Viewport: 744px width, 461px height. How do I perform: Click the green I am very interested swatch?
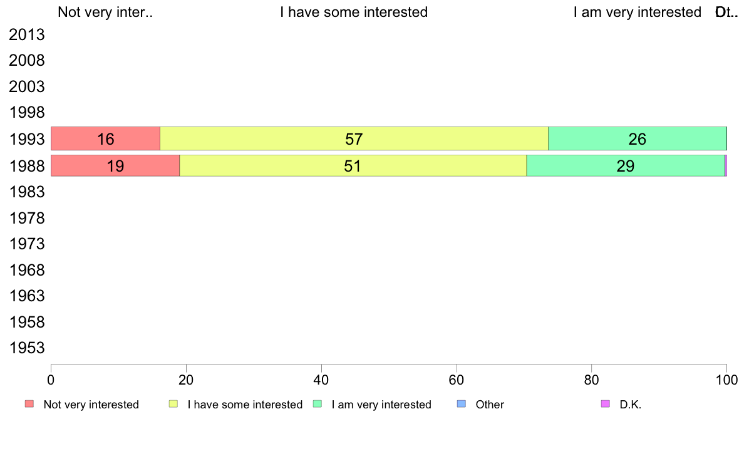pos(318,404)
